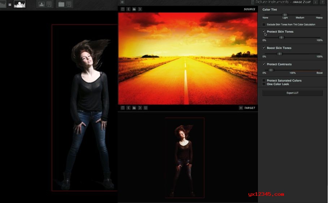
Task: Uncheck Protect Contrasts checkbox
Action: [264, 64]
